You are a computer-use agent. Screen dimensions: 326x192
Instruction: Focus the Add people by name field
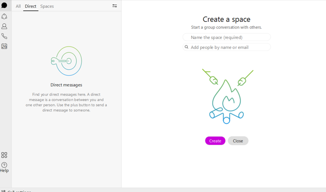pos(227,47)
